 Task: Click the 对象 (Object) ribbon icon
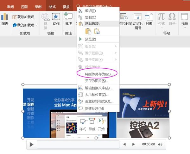pyautogui.click(x=149, y=17)
